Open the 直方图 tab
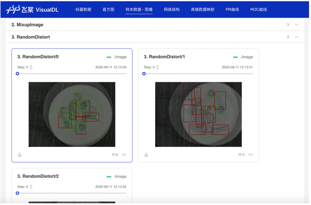The height and width of the screenshot is (205, 311). pyautogui.click(x=108, y=9)
